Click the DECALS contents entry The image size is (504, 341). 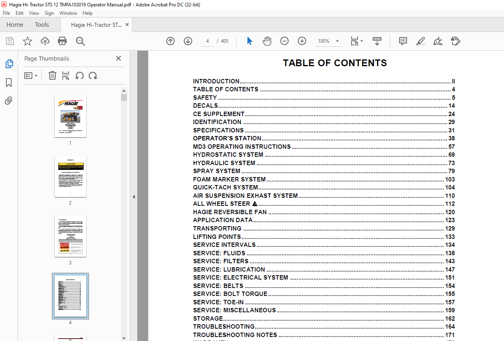click(324, 106)
